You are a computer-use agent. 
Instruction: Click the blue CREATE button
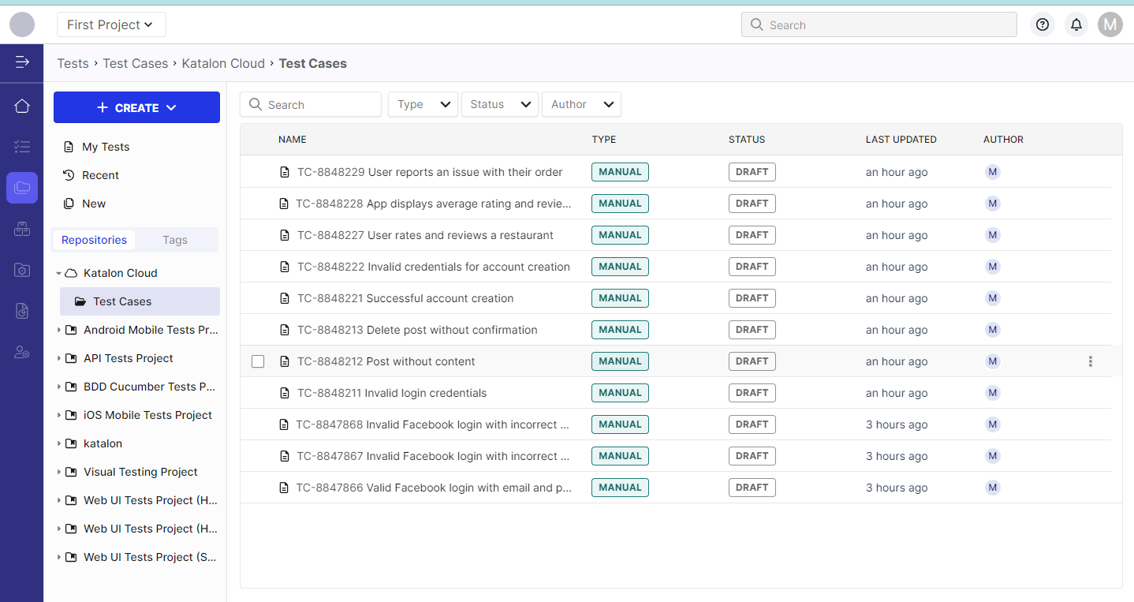click(136, 107)
